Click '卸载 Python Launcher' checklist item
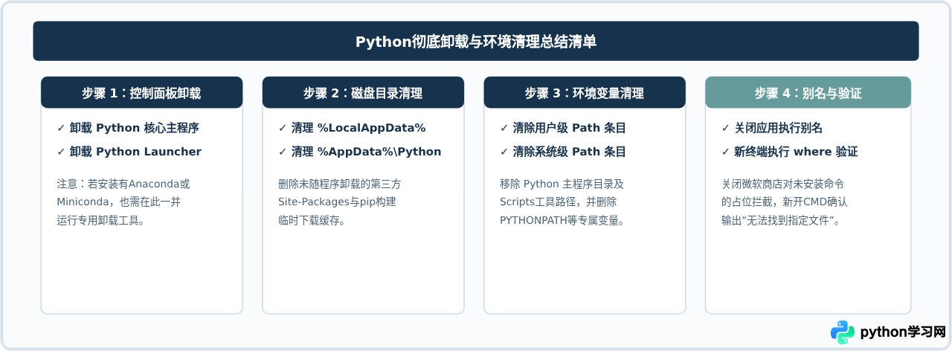The width and height of the screenshot is (952, 351). pos(129,152)
